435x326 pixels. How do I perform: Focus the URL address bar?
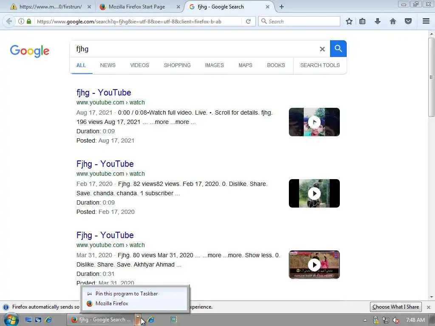pos(137,21)
